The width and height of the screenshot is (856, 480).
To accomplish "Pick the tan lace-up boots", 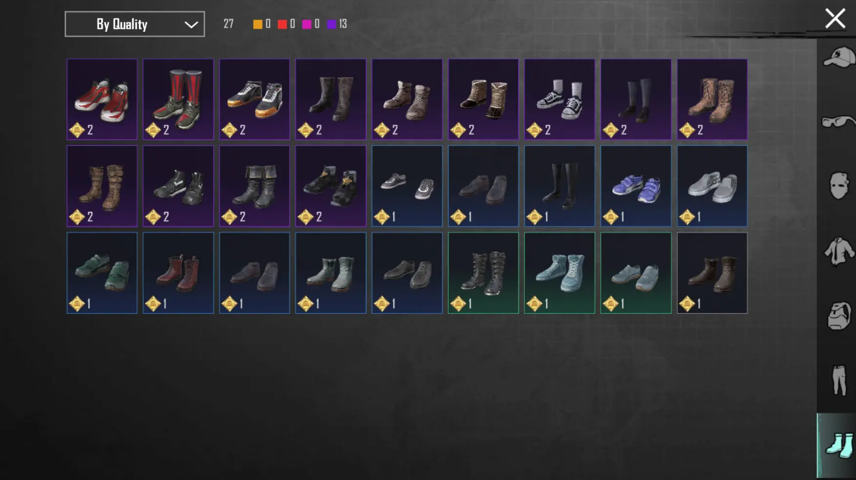I will (x=712, y=99).
